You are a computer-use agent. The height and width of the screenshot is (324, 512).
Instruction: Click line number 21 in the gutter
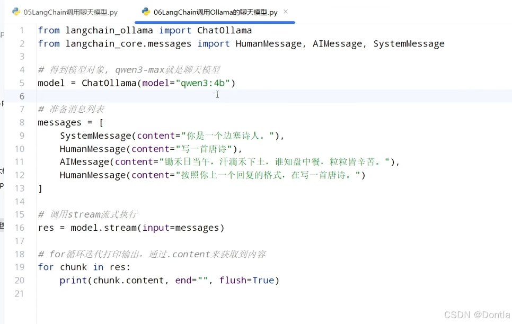click(20, 293)
